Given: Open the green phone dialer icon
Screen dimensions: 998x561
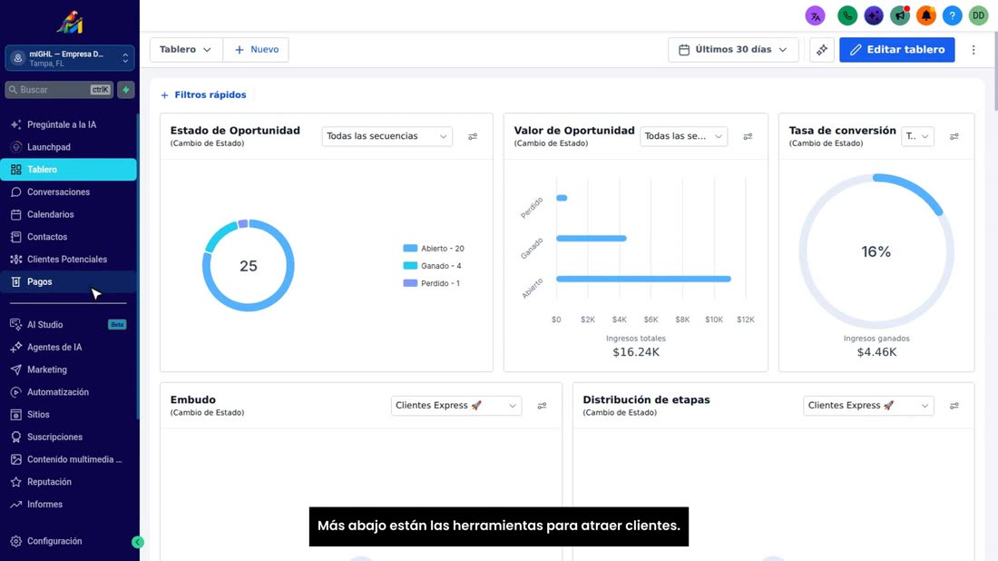Looking at the screenshot, I should pos(847,15).
